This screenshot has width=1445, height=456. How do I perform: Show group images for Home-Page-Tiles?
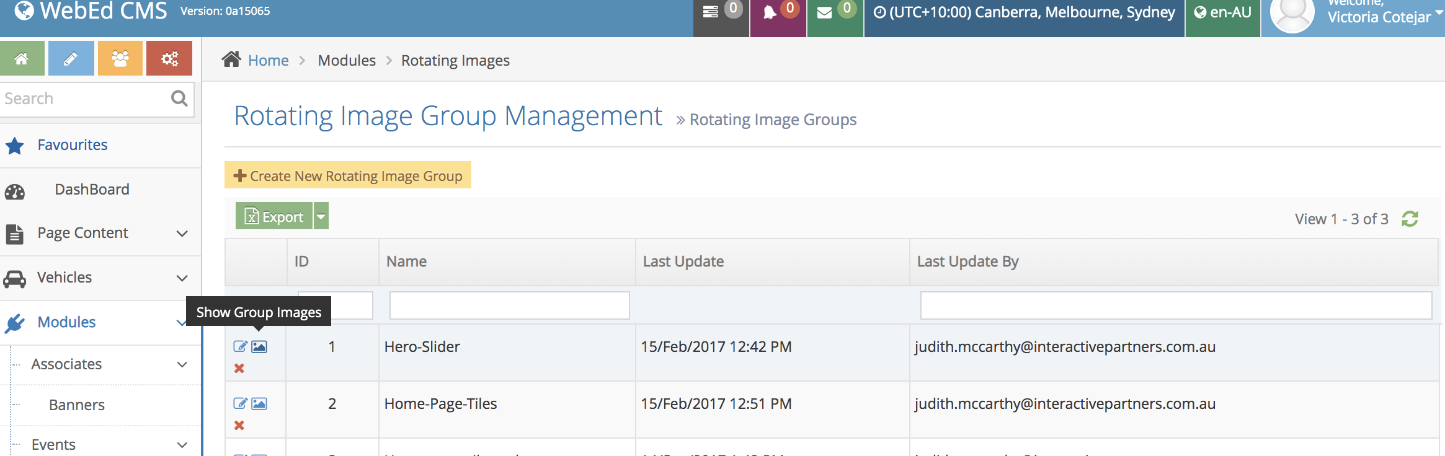click(259, 403)
